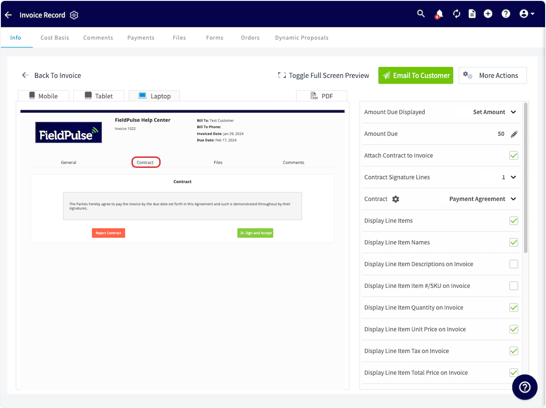Edit Amount Due with pencil icon

pyautogui.click(x=514, y=134)
